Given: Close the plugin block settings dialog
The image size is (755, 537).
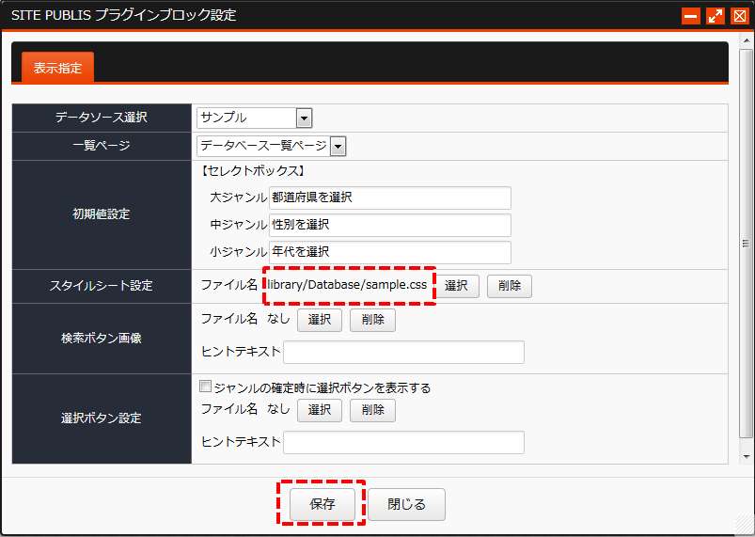Looking at the screenshot, I should [740, 16].
